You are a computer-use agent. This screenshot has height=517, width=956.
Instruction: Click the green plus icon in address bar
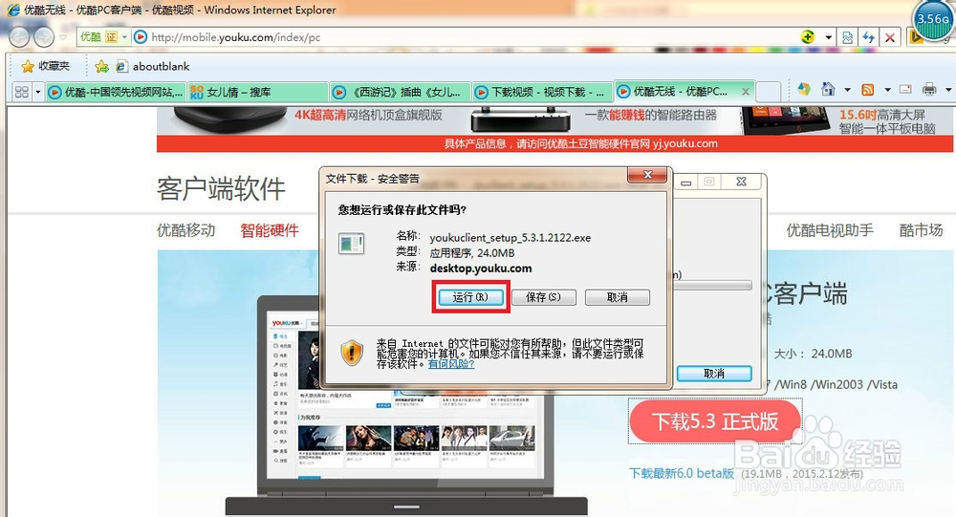point(808,37)
